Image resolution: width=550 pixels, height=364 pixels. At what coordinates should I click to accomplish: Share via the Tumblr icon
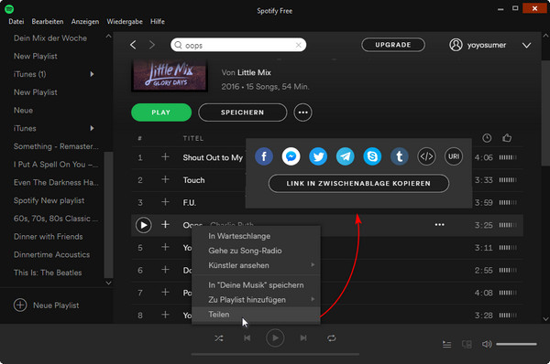[399, 156]
